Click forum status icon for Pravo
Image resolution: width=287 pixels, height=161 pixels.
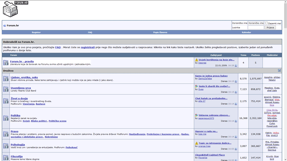(x=6, y=134)
